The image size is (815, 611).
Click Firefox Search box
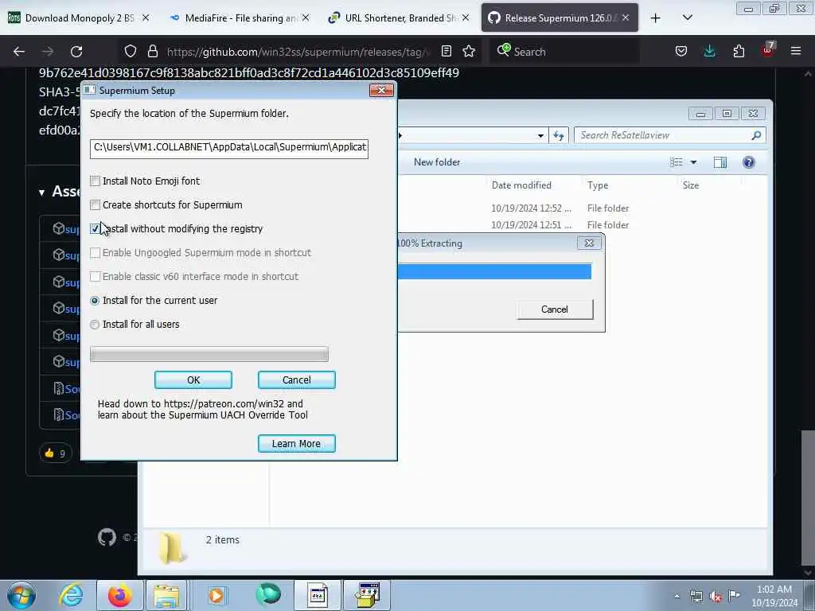pos(565,52)
